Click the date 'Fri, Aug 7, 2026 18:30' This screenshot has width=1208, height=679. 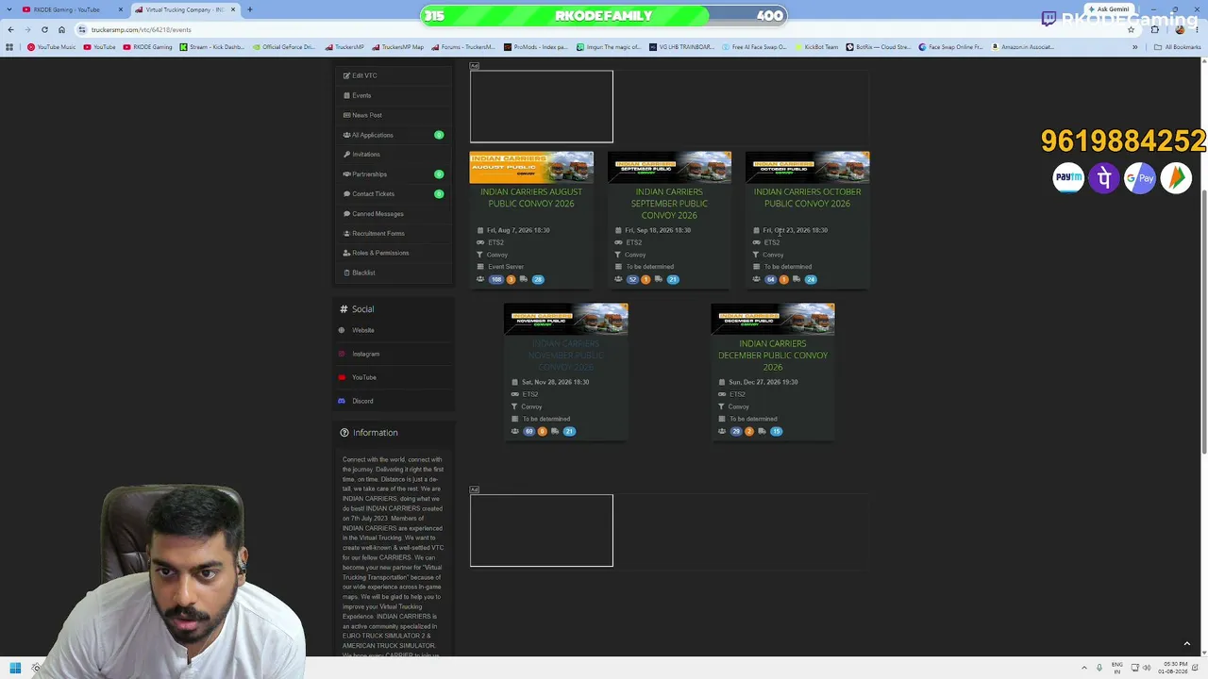[518, 230]
